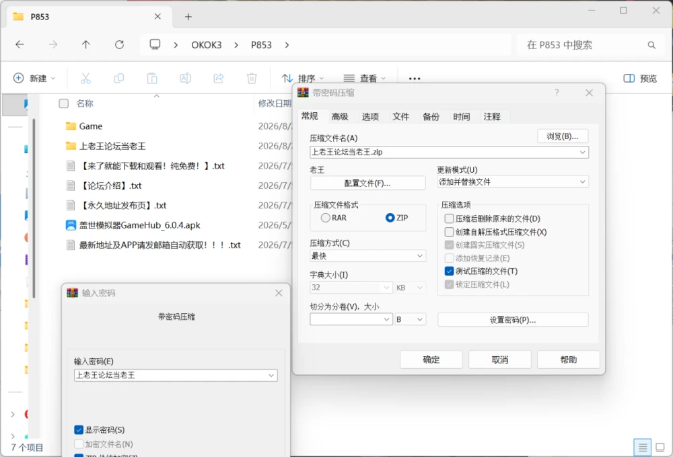The height and width of the screenshot is (457, 673).
Task: Expand the 排序 sort menu
Action: pos(303,79)
